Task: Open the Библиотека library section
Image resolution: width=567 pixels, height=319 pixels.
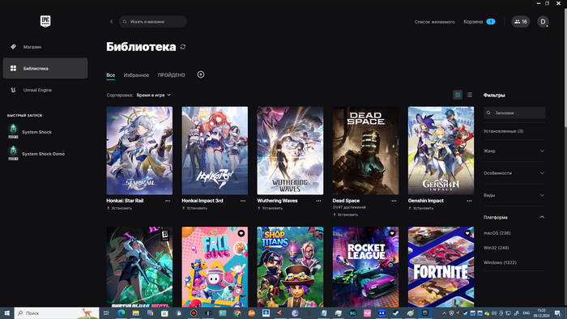Action: (45, 68)
